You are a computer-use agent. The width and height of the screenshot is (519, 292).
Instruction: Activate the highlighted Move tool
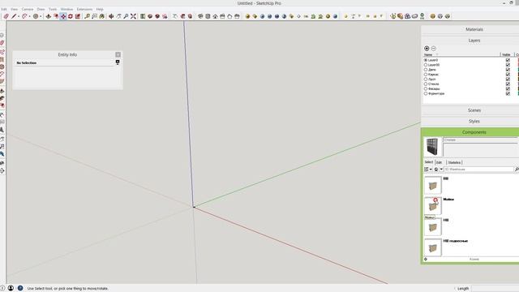coord(63,16)
